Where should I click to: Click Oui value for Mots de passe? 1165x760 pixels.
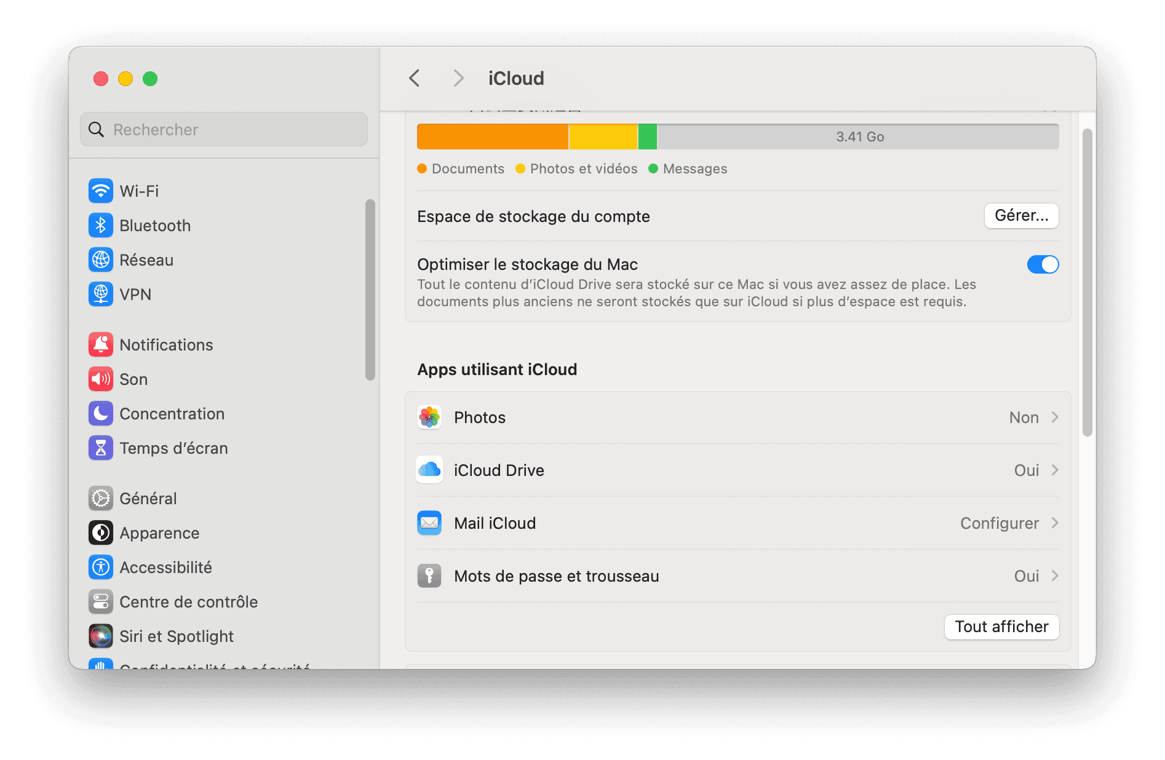(1027, 576)
